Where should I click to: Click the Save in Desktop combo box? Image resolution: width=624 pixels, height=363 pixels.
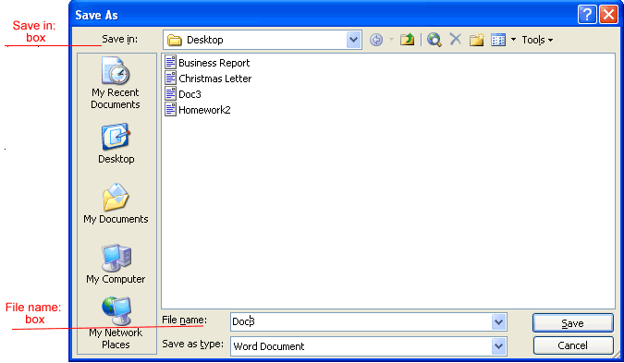(x=263, y=40)
